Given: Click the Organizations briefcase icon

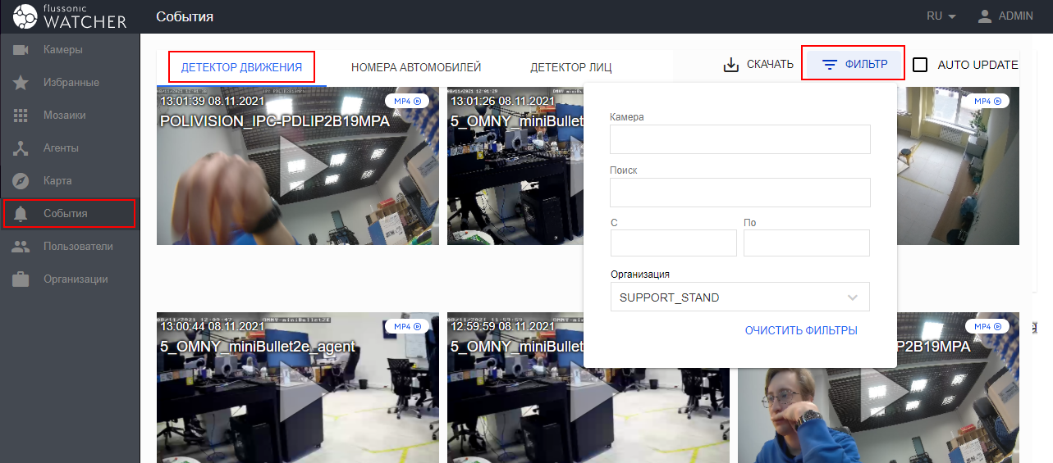Looking at the screenshot, I should [21, 279].
